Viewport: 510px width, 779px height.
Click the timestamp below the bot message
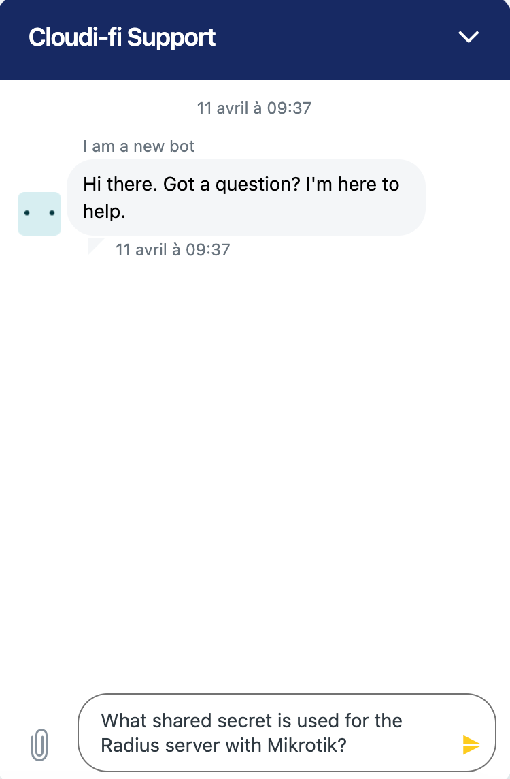point(173,249)
